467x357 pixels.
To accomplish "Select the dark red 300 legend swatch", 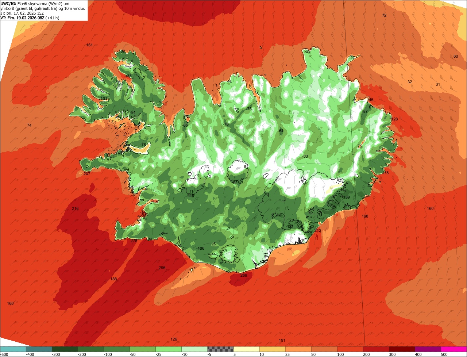I will 402,349.
